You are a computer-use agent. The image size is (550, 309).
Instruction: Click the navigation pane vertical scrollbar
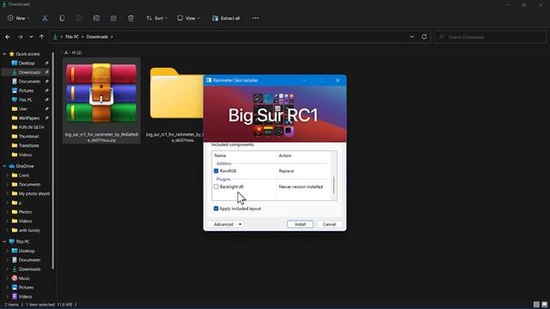[53, 161]
